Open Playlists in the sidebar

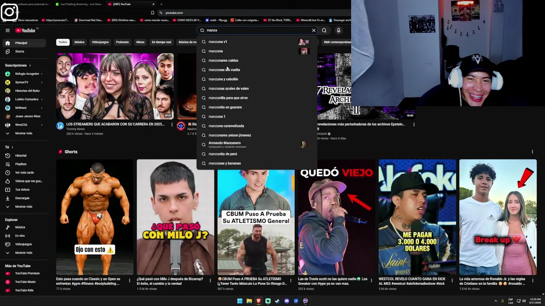(25, 164)
